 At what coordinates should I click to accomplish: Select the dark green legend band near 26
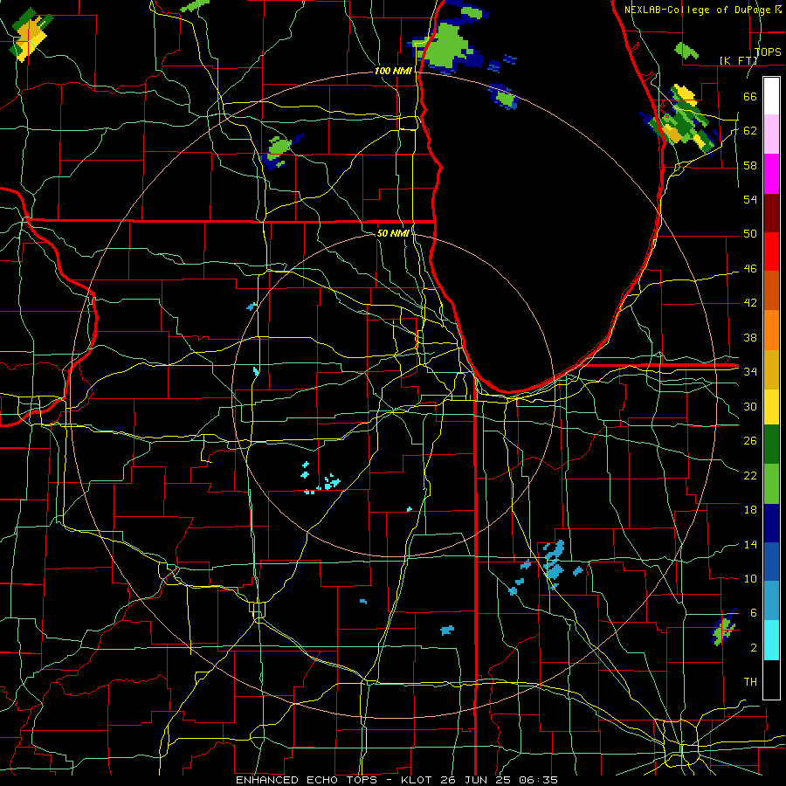[771, 445]
